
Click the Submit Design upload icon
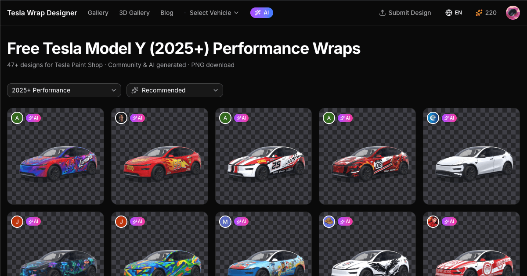tap(383, 13)
